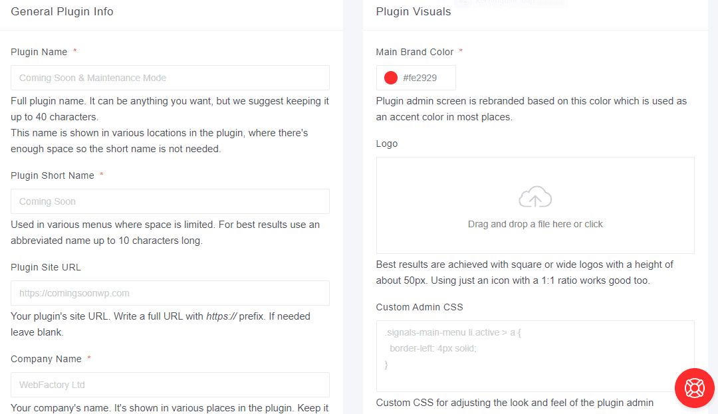Click the "Main Brand Color" label
This screenshot has width=718, height=414.
click(415, 52)
